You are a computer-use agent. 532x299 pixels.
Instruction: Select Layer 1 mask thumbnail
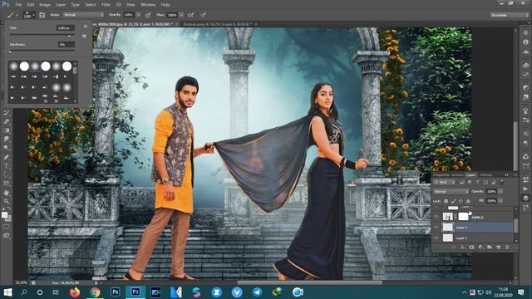click(x=463, y=216)
